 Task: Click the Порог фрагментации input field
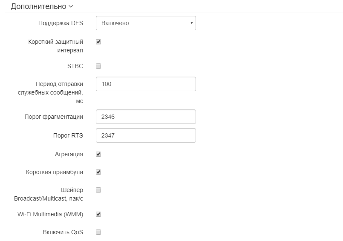[146, 117]
